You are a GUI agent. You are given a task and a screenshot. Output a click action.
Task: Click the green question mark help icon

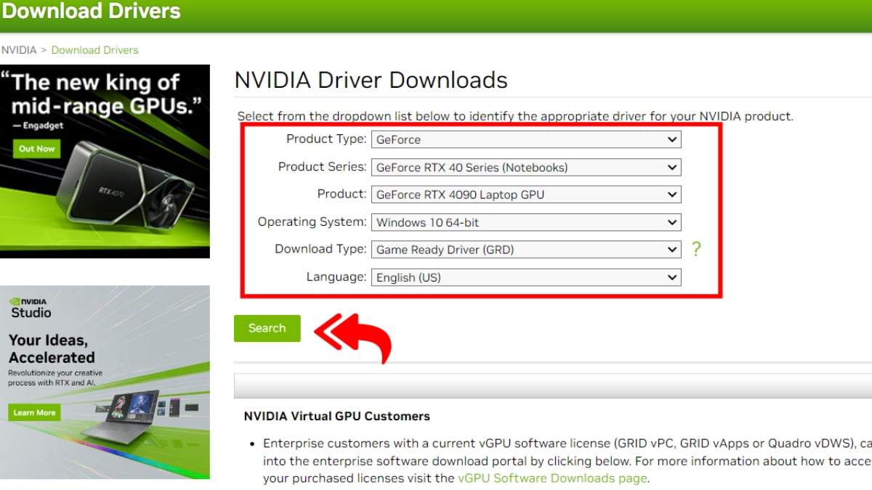697,249
